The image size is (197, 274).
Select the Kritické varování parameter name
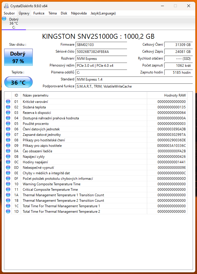click(x=35, y=102)
